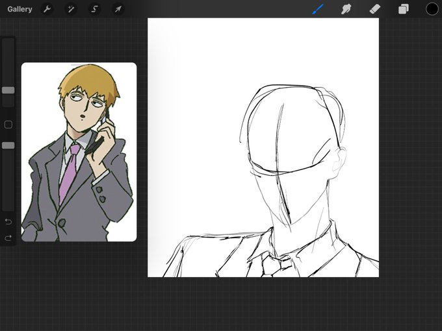Redo the last undone stroke
The width and height of the screenshot is (442, 331).
(8, 238)
